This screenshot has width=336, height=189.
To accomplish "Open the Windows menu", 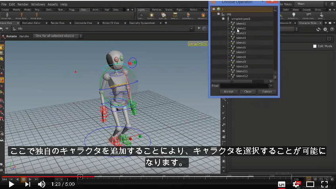I will pyautogui.click(x=38, y=4).
